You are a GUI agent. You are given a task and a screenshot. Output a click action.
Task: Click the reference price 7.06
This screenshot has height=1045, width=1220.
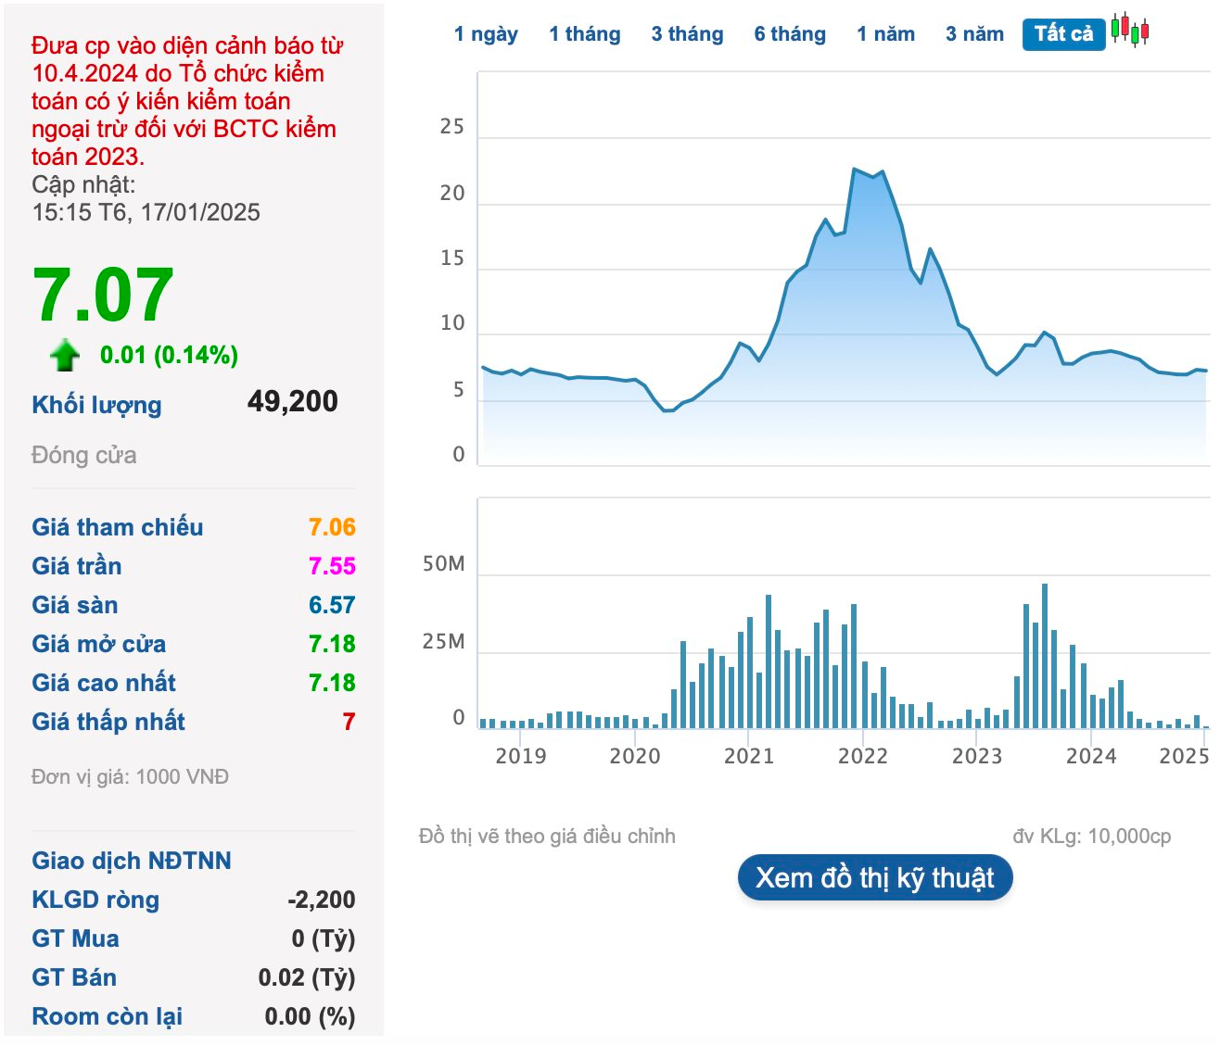tap(332, 527)
